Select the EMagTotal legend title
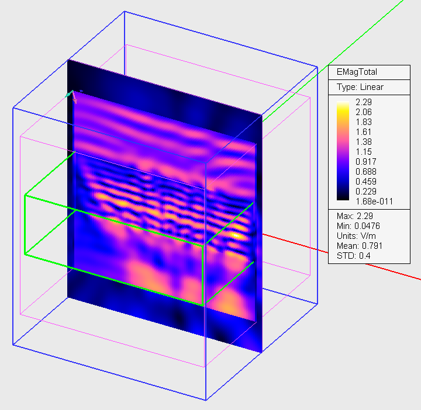Screen dimensions: 421x410 (x=357, y=72)
